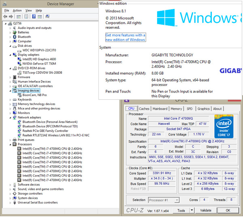Collapse the DVD/CD-ROM drives category
The height and width of the screenshot is (217, 243).
pos(10,69)
